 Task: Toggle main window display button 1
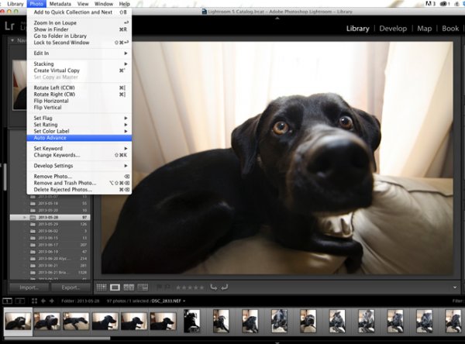click(x=8, y=301)
